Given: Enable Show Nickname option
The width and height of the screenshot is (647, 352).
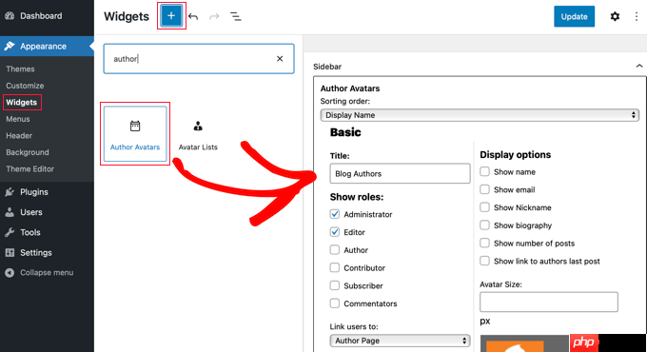Looking at the screenshot, I should (x=485, y=206).
